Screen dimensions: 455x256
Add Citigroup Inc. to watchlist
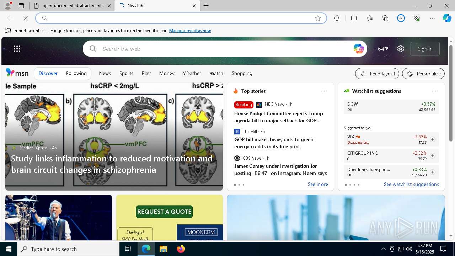[x=433, y=156]
